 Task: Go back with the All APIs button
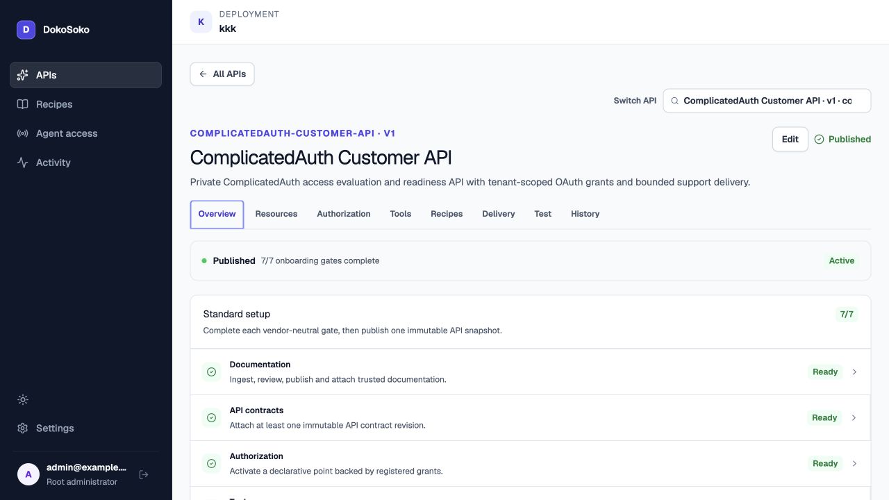click(222, 74)
